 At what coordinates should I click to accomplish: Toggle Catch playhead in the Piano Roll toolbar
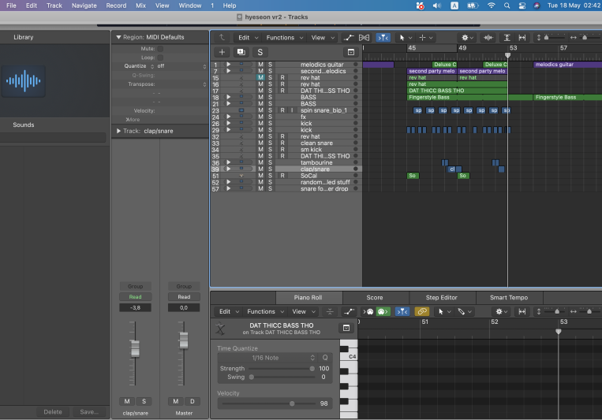(402, 311)
